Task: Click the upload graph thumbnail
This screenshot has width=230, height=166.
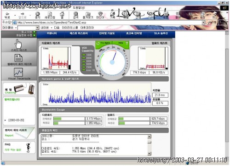Action: point(151,58)
